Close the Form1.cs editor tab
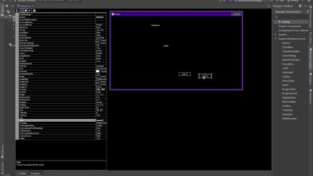Viewport: 313px width, 176px height. [x=33, y=6]
